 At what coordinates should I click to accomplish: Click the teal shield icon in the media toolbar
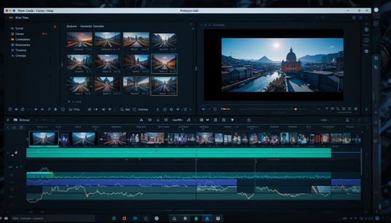point(178,110)
